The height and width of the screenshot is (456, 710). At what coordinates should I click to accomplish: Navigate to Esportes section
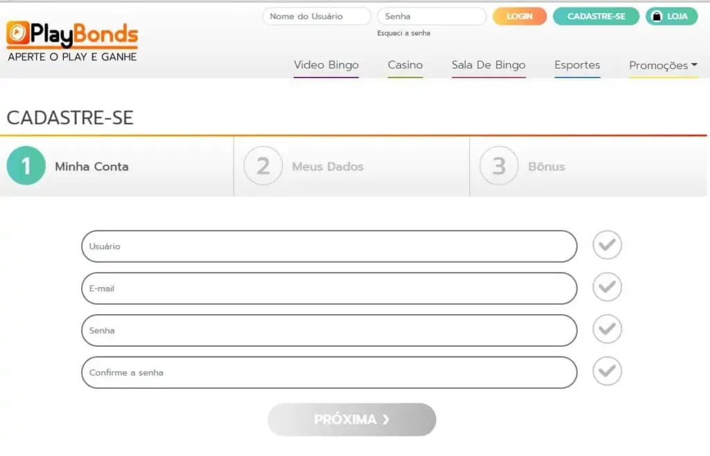[578, 65]
